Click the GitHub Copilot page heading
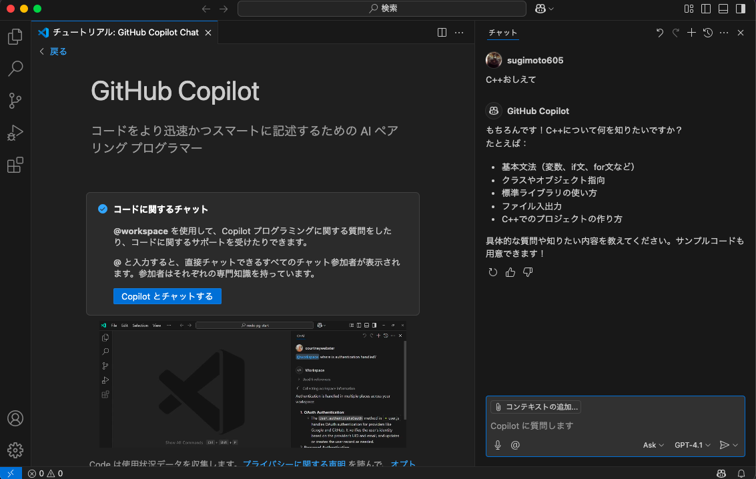The height and width of the screenshot is (479, 756). coord(175,91)
